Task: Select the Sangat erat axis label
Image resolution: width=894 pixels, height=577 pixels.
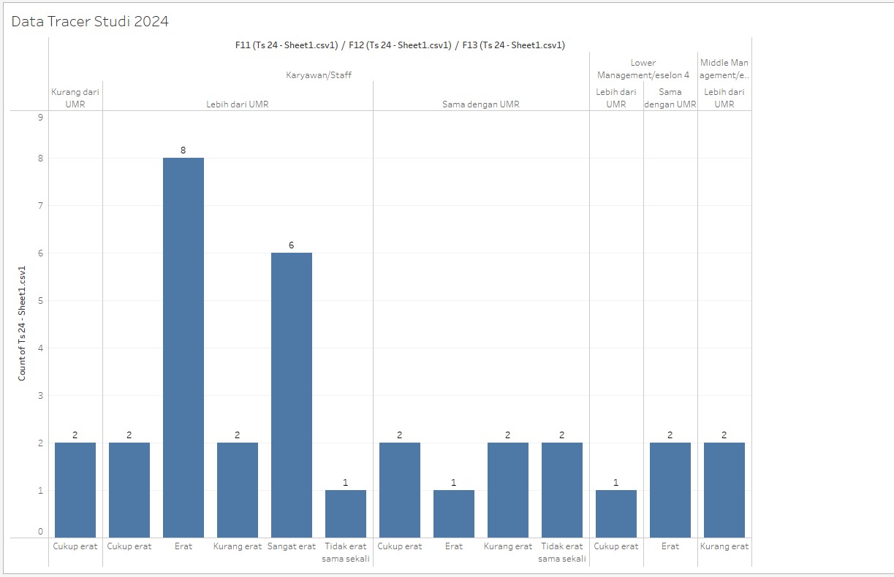Action: click(292, 546)
